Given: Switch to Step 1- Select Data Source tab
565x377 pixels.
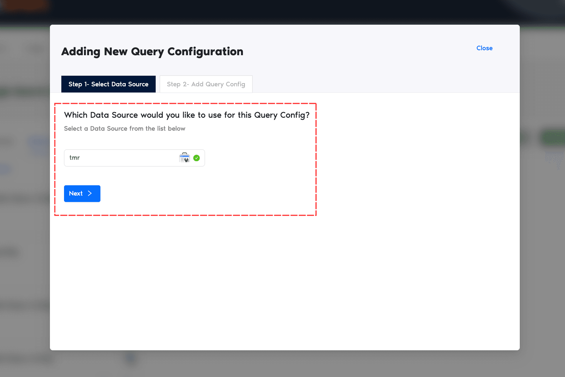Looking at the screenshot, I should coord(108,84).
